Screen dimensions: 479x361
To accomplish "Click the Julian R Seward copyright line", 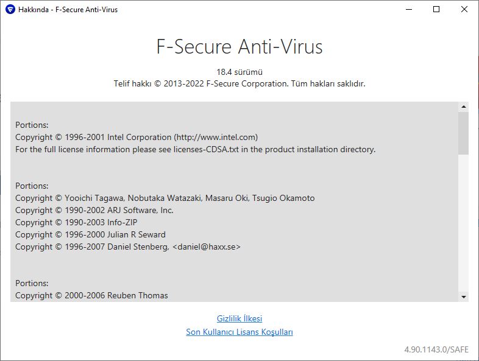I will tap(90, 234).
